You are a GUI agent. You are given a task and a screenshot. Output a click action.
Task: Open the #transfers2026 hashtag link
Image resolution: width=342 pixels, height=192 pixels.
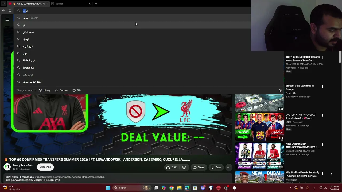44,177
